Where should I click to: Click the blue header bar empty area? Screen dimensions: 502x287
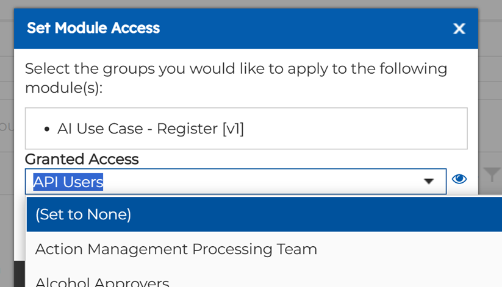pyautogui.click(x=305, y=28)
